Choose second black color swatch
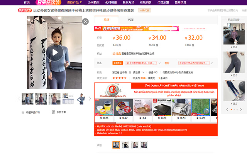247x154 pixels. pos(125,145)
